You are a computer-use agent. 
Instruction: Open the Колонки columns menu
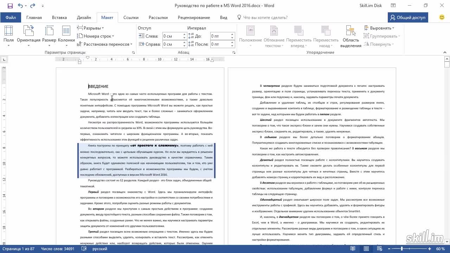pos(66,37)
